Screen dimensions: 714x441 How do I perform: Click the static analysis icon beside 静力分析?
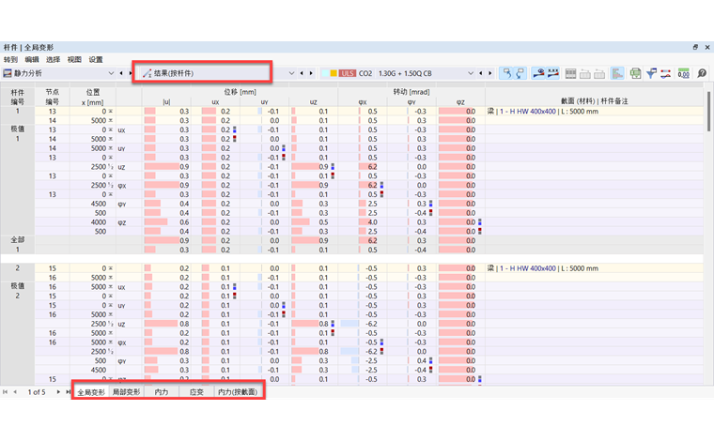(8, 73)
